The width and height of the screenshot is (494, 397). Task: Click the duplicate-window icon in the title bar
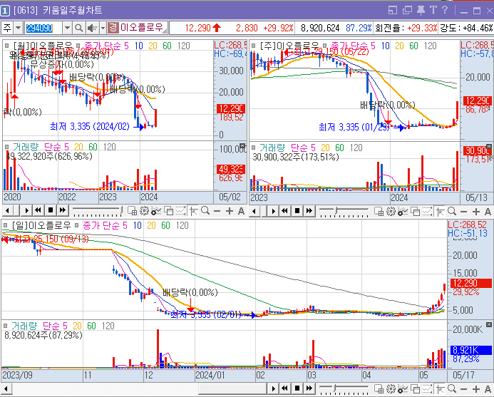coord(407,10)
